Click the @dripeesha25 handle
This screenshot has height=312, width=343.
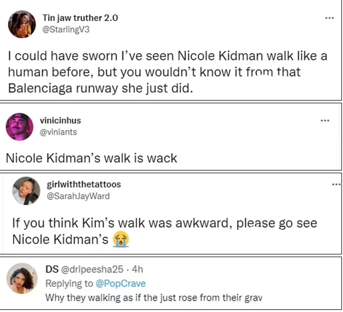pos(92,269)
